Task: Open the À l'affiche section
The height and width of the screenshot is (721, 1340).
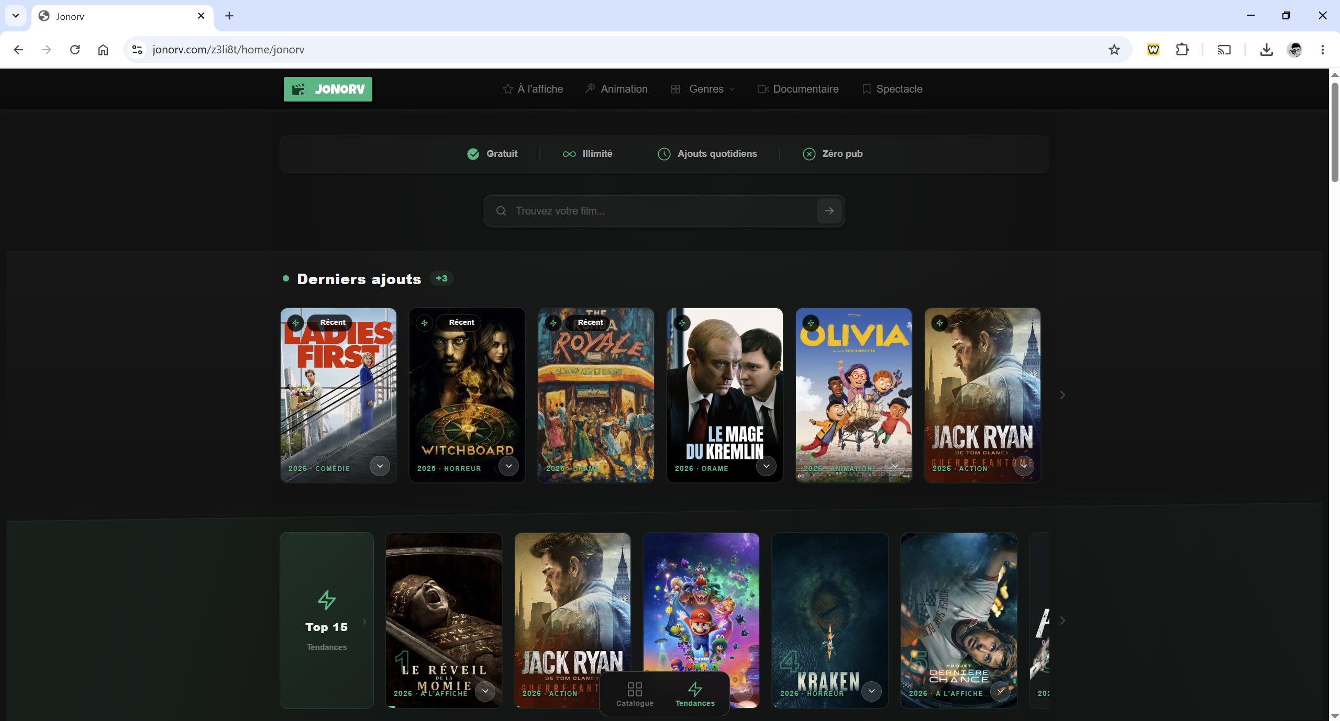Action: click(533, 89)
